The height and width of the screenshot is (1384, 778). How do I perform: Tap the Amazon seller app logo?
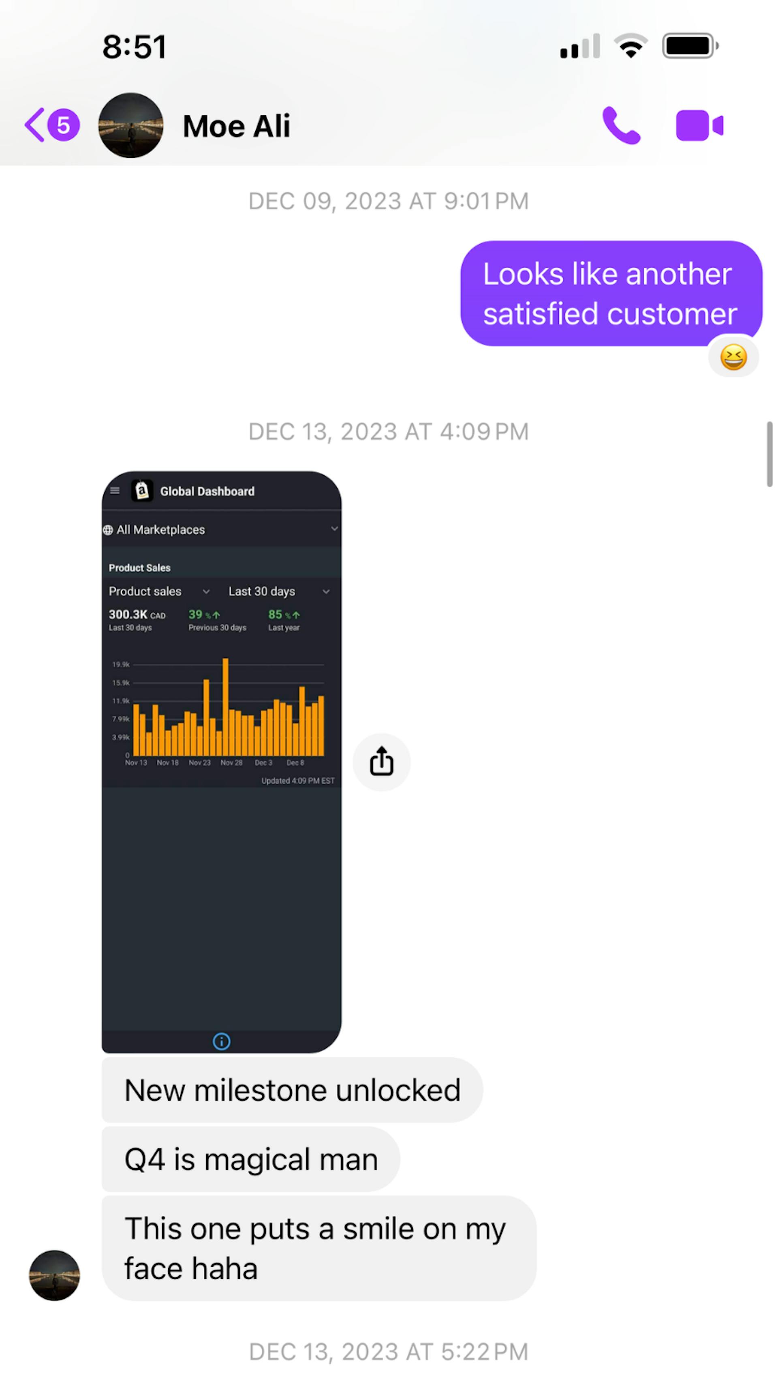tap(142, 491)
